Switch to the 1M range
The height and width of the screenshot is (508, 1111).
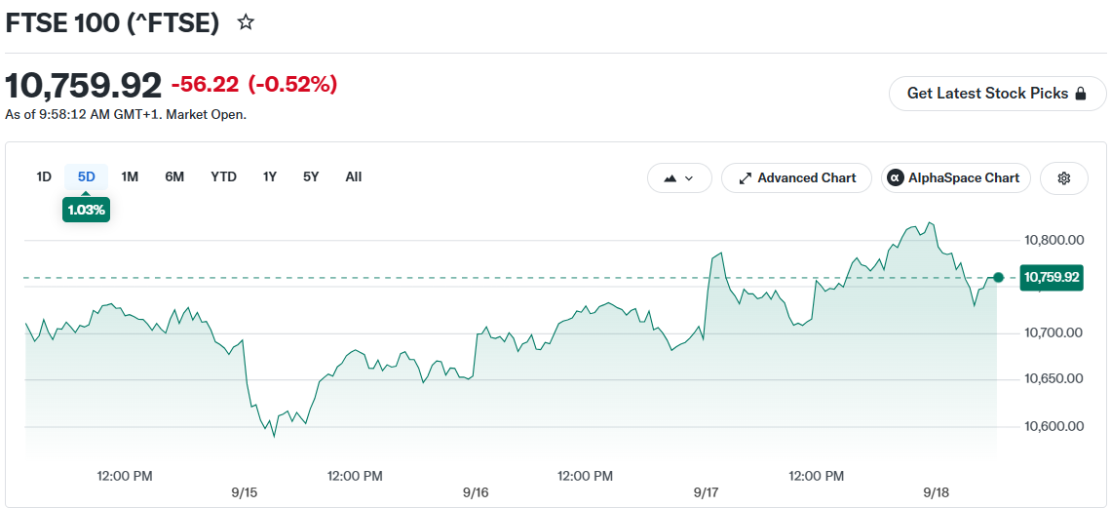coord(130,177)
